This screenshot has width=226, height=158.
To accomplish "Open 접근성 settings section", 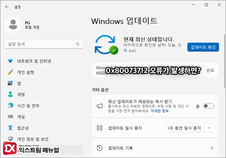I will [23, 128].
